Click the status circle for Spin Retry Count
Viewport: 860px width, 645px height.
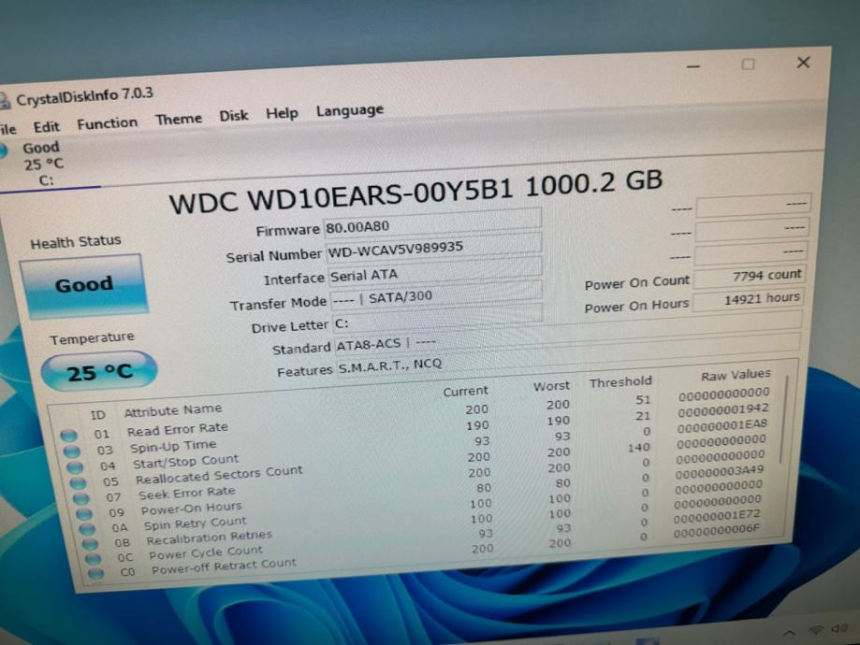[x=87, y=529]
